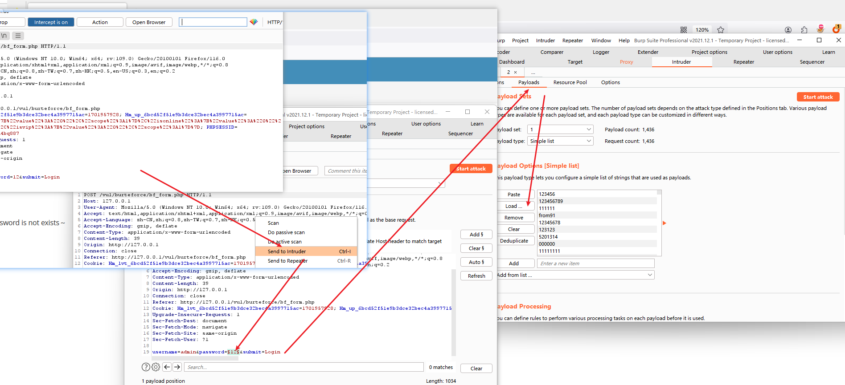Select Send to Repeater context menu item
This screenshot has width=845, height=385.
point(306,261)
